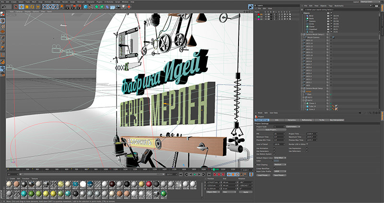This screenshot has height=203, width=384.
Task: Switch to the Key Interpolation tab
Action: (x=337, y=120)
